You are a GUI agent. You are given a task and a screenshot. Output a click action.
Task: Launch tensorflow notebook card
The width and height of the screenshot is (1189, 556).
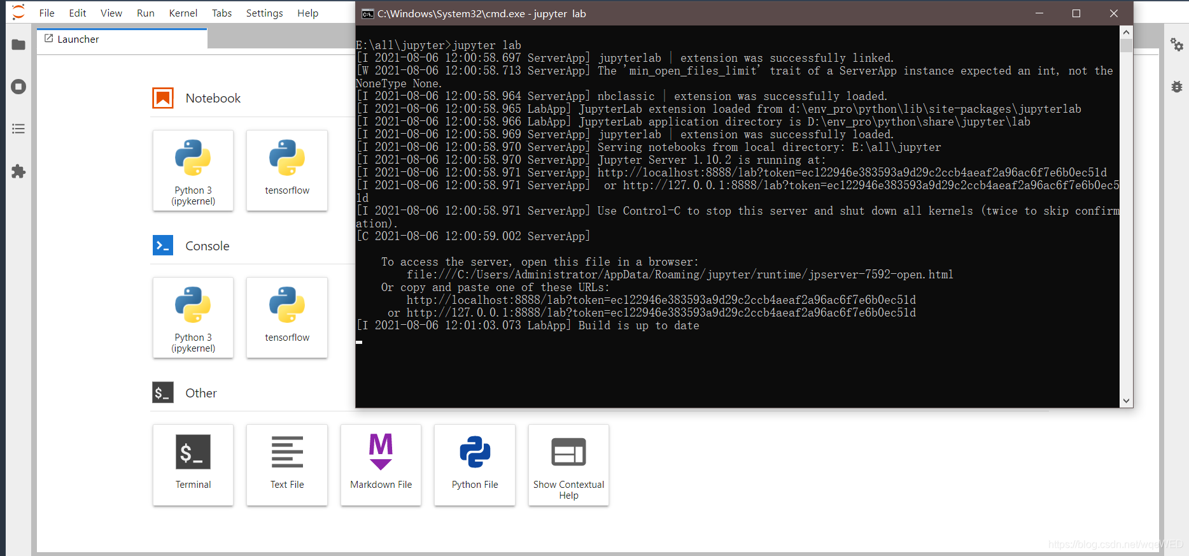click(287, 171)
